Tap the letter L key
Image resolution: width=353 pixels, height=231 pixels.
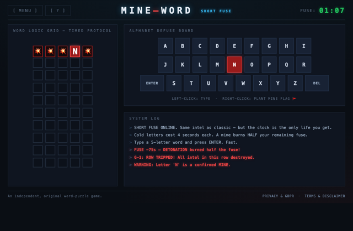point(200,65)
